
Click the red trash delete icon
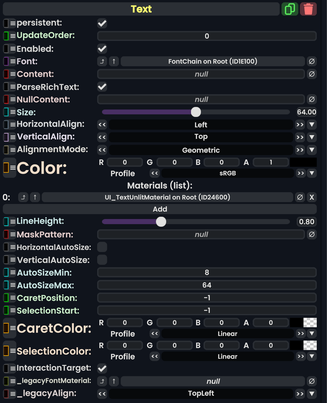[x=308, y=9]
